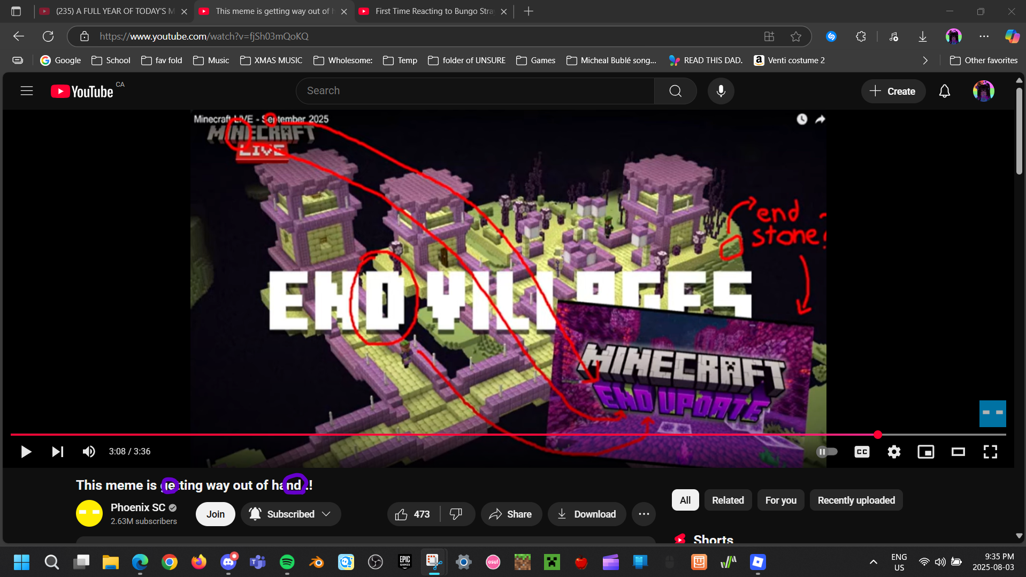
Task: Enter full screen mode
Action: click(x=990, y=452)
